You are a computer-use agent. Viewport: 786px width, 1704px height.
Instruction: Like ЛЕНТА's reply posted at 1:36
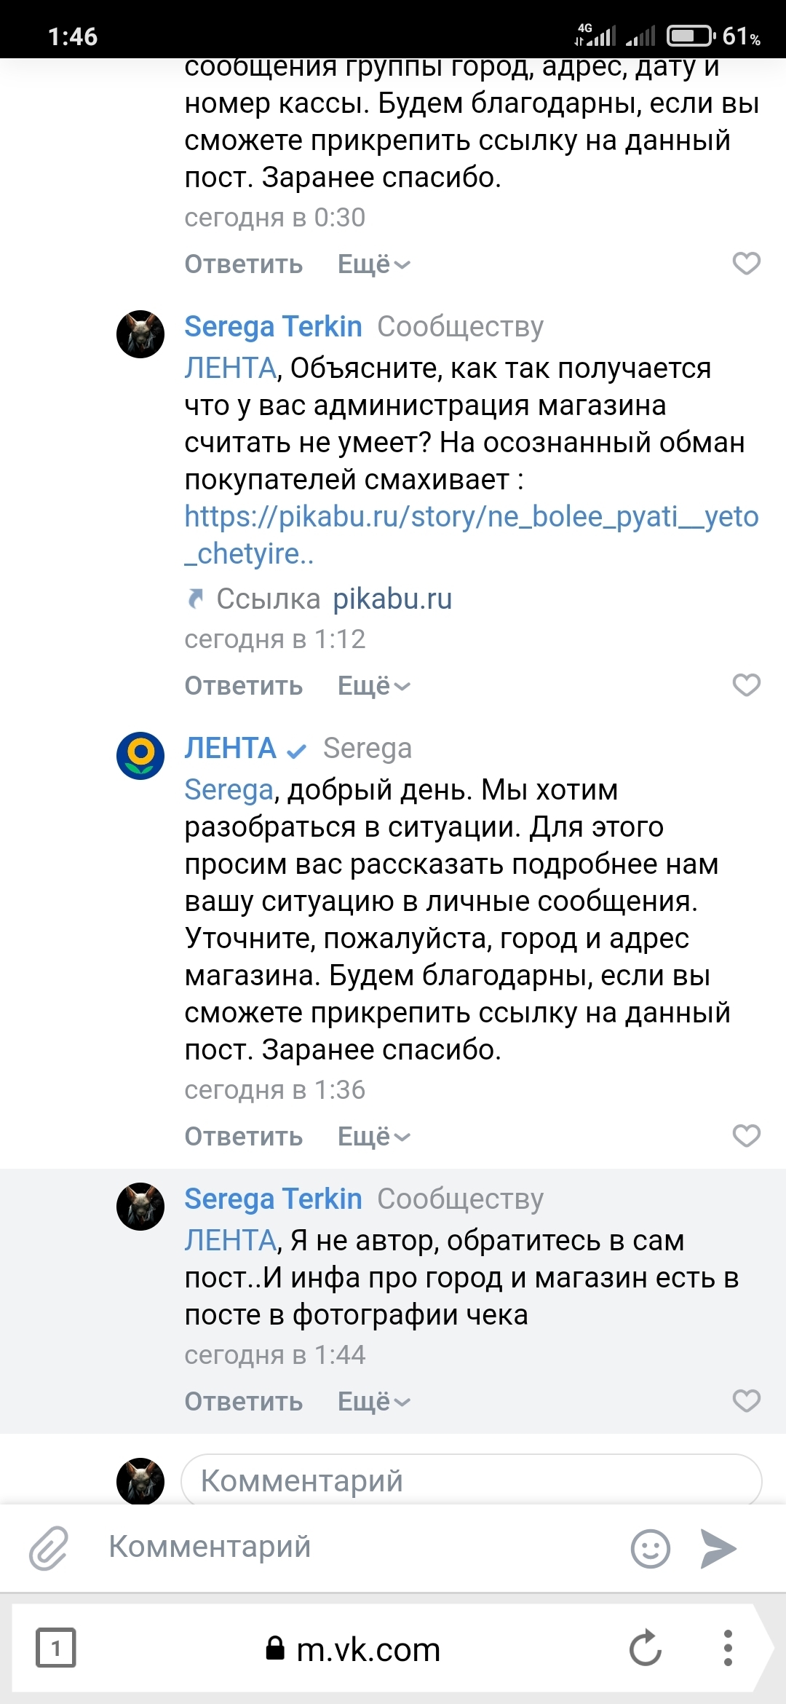coord(746,1136)
